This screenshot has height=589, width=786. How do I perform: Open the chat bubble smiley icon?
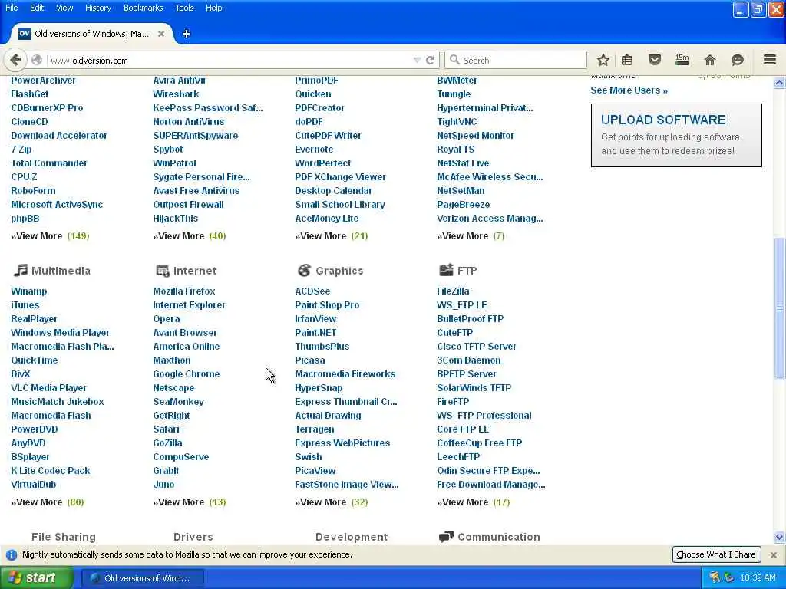tap(738, 60)
